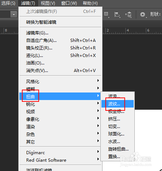Expand the 其它 submenu
The image size is (162, 171).
tap(60, 142)
